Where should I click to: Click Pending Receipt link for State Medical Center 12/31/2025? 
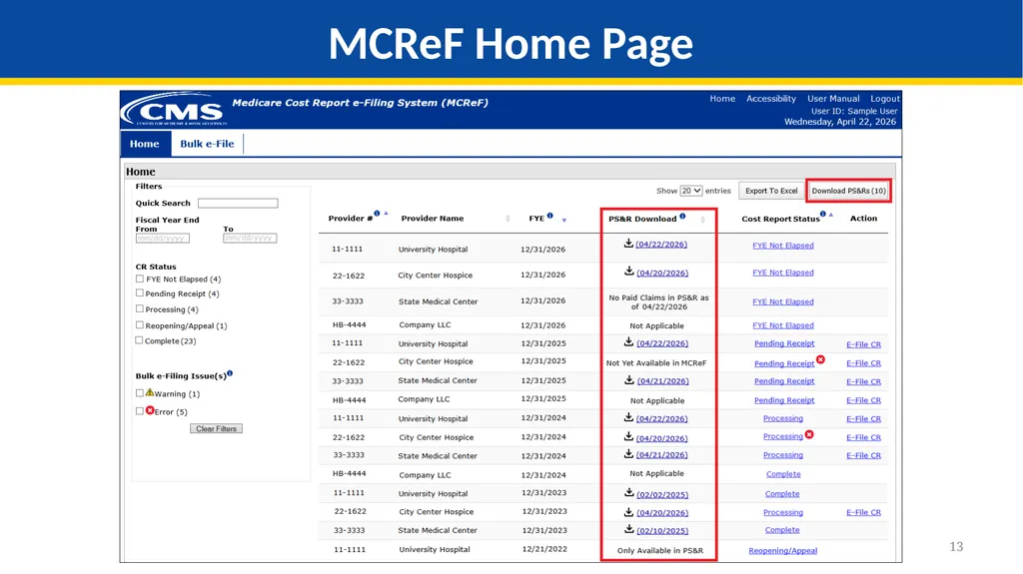pos(784,381)
